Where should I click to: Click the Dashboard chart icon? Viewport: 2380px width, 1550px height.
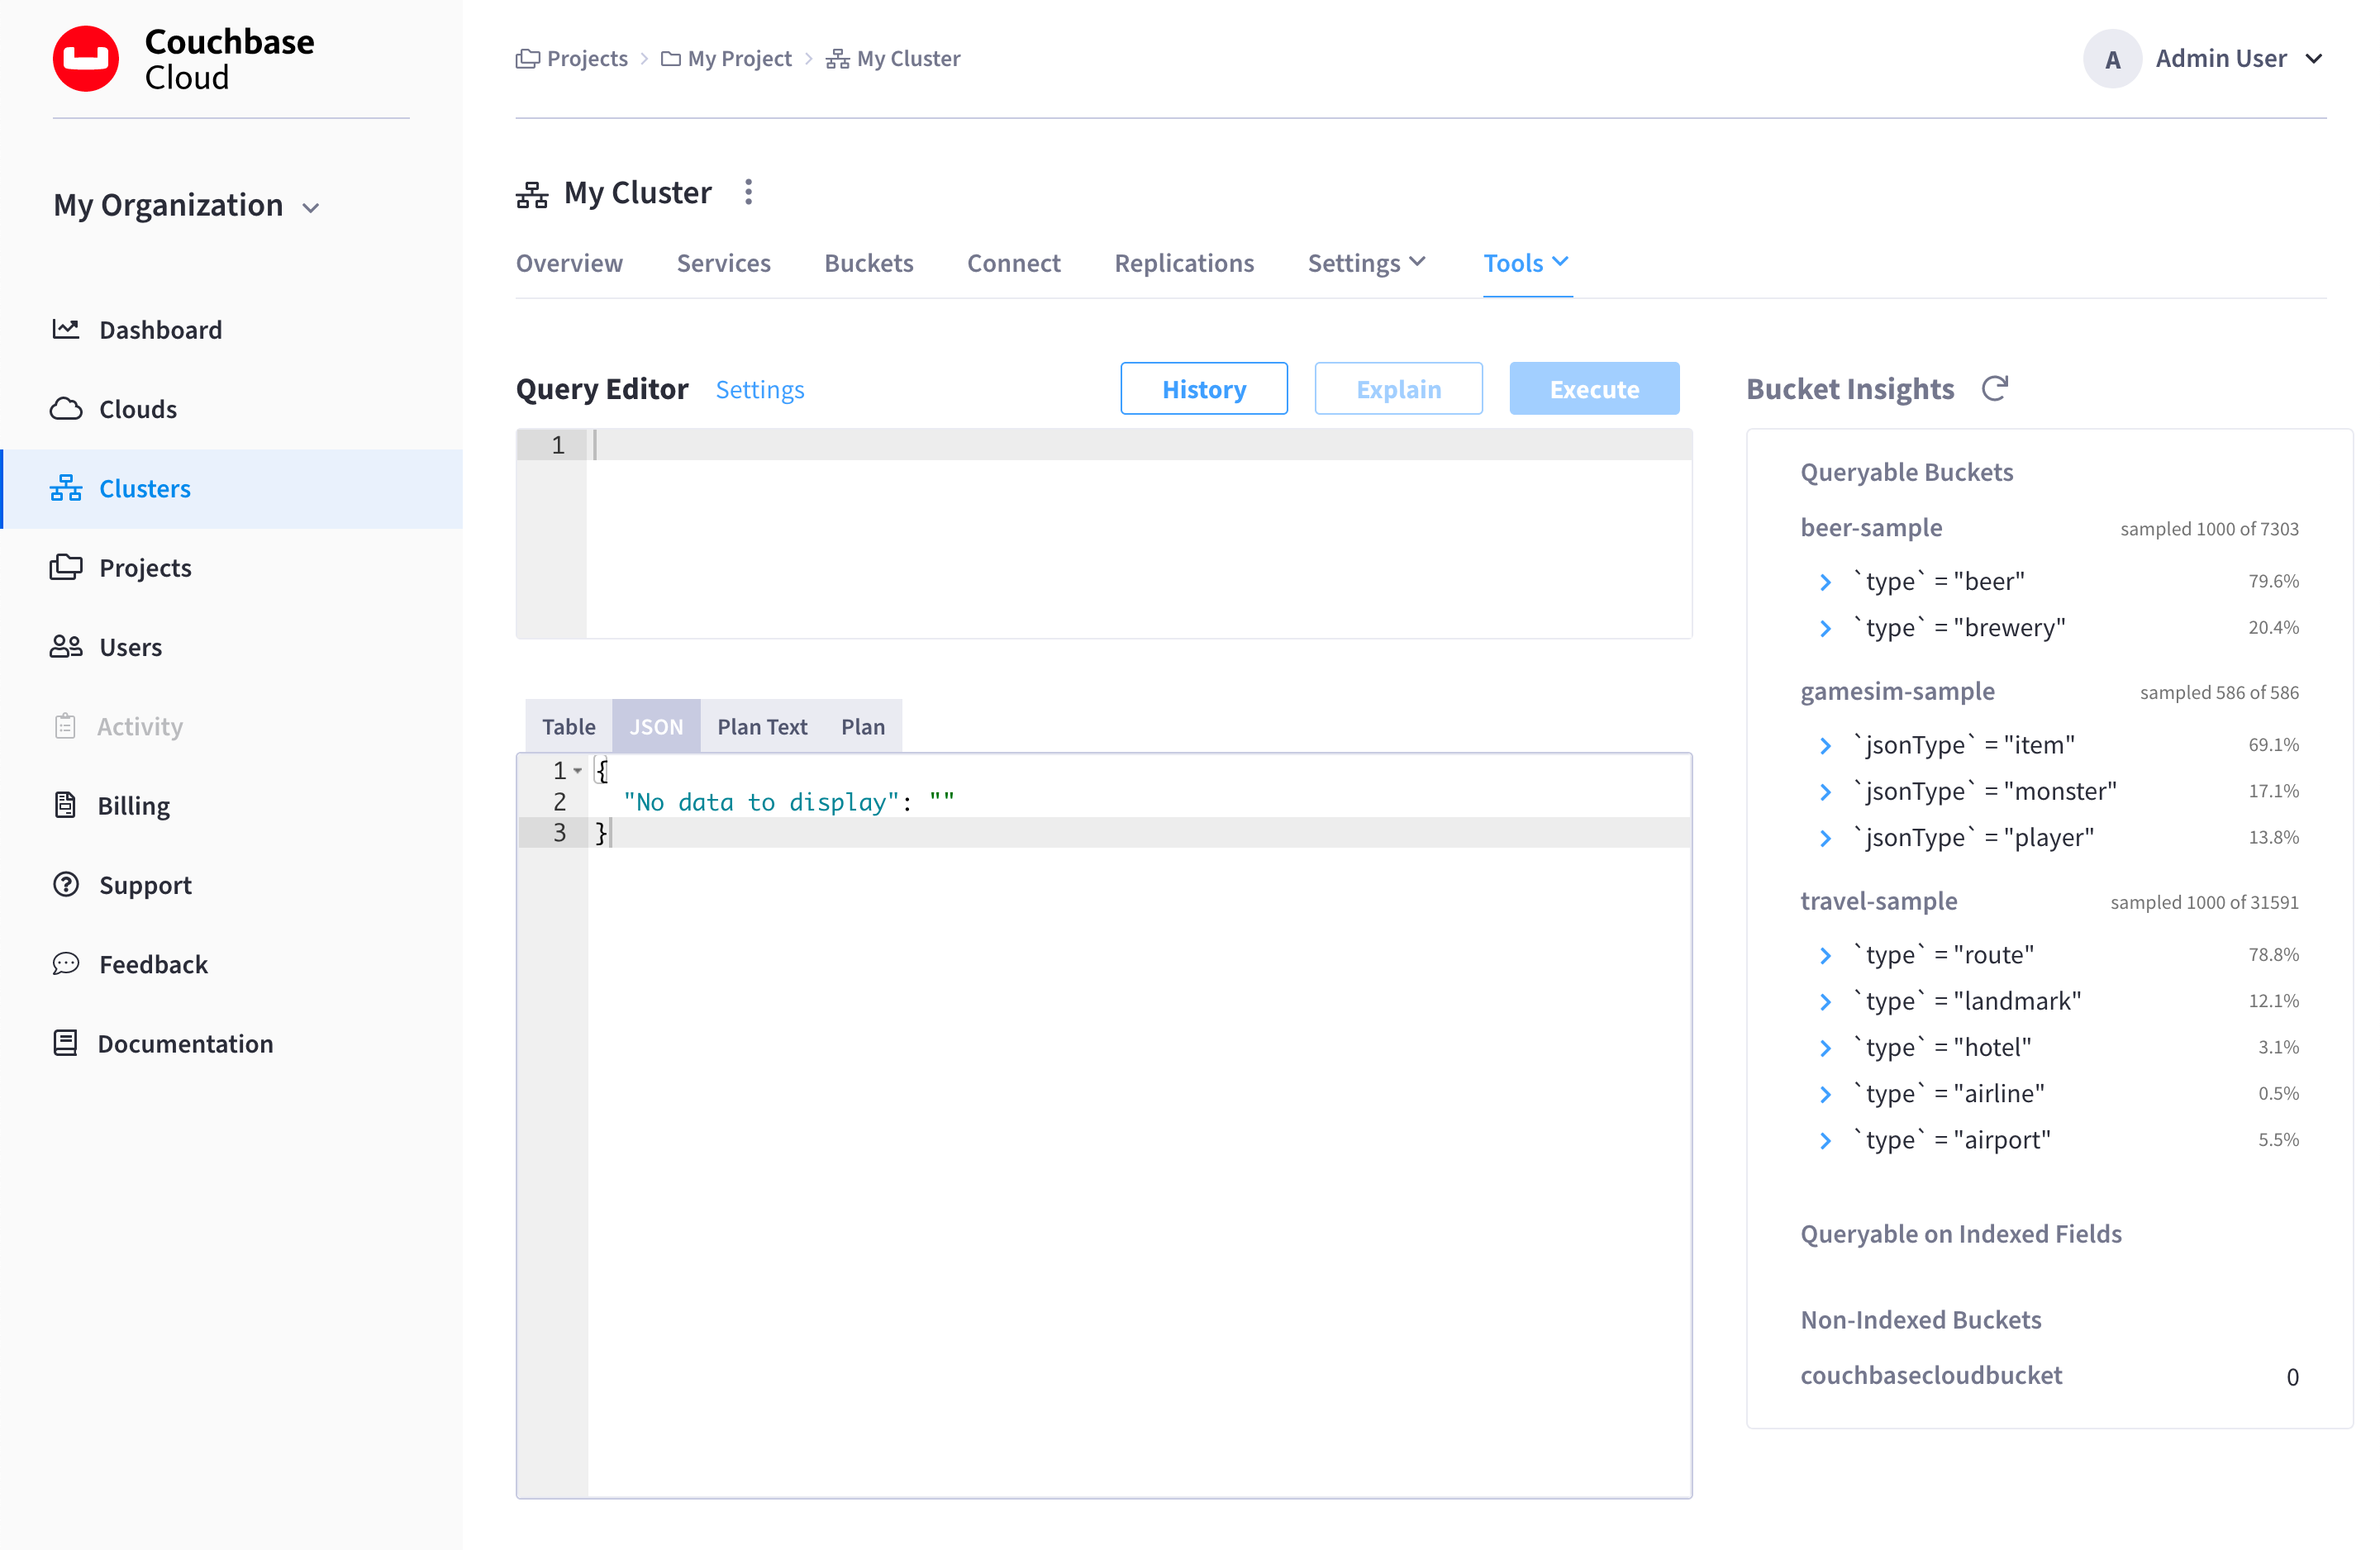pos(66,329)
